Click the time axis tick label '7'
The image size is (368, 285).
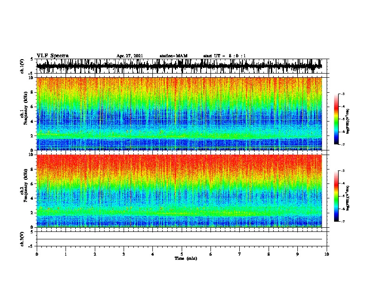pos(240,254)
